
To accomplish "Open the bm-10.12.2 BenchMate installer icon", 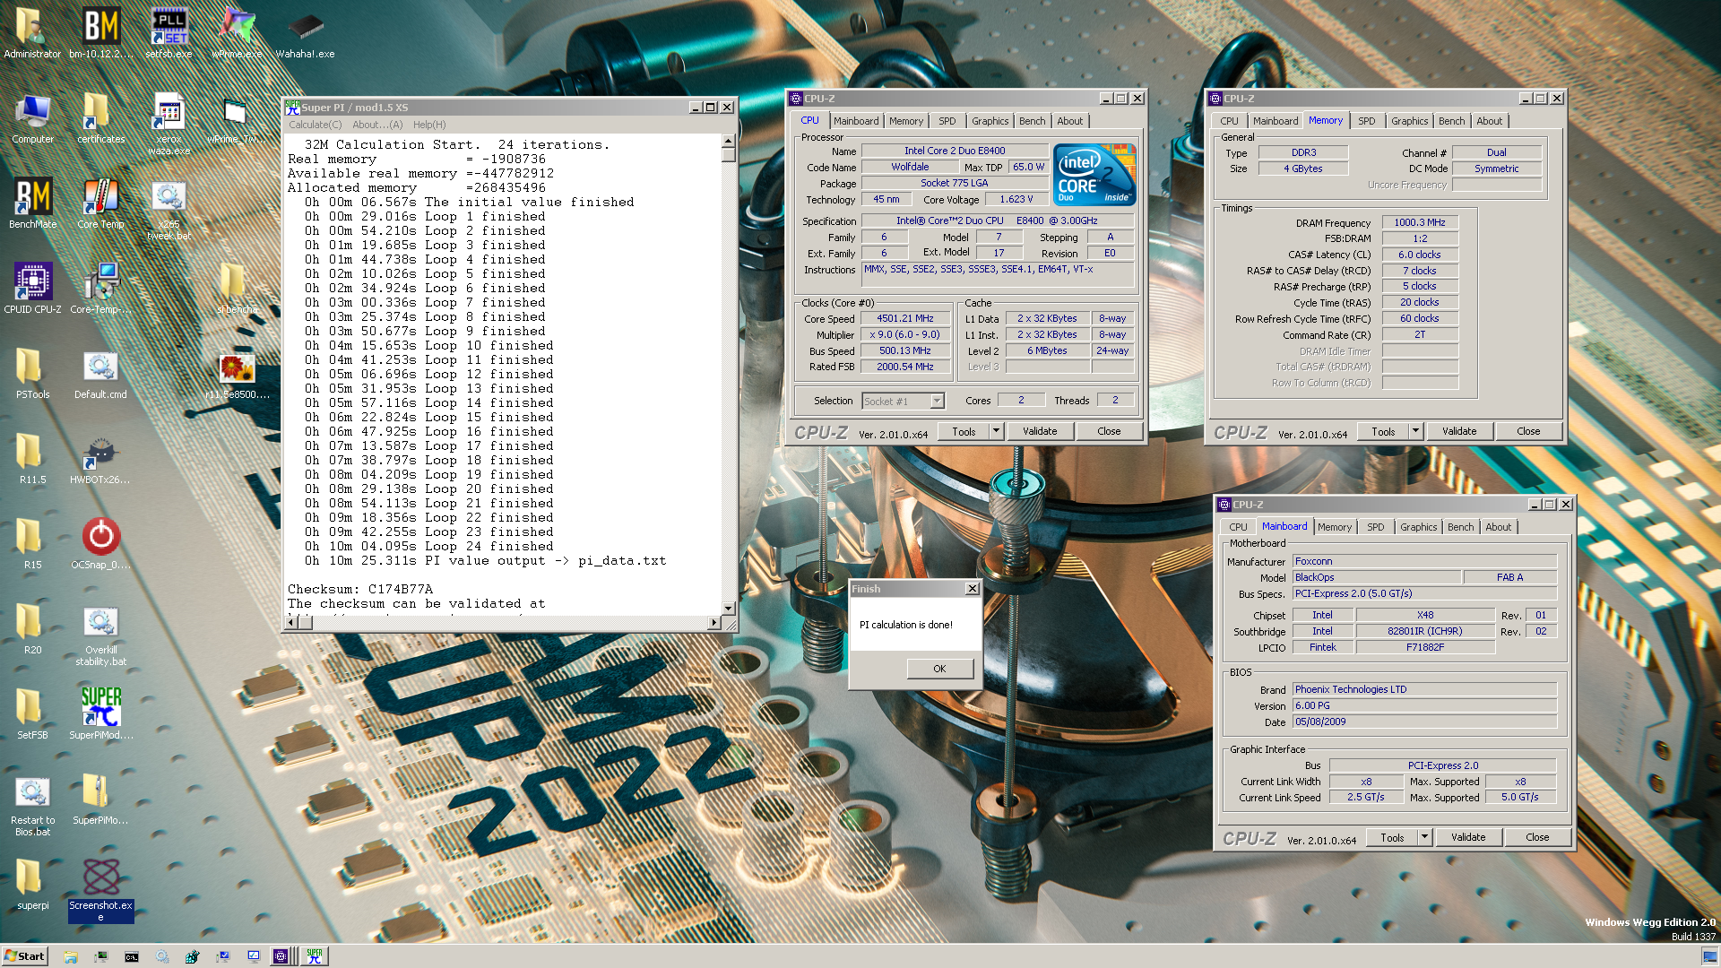I will click(x=100, y=33).
